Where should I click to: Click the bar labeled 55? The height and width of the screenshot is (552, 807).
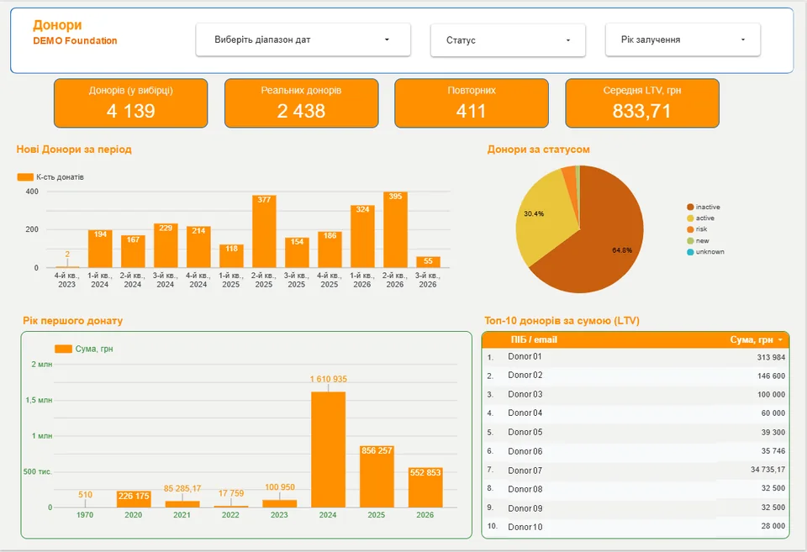[428, 262]
